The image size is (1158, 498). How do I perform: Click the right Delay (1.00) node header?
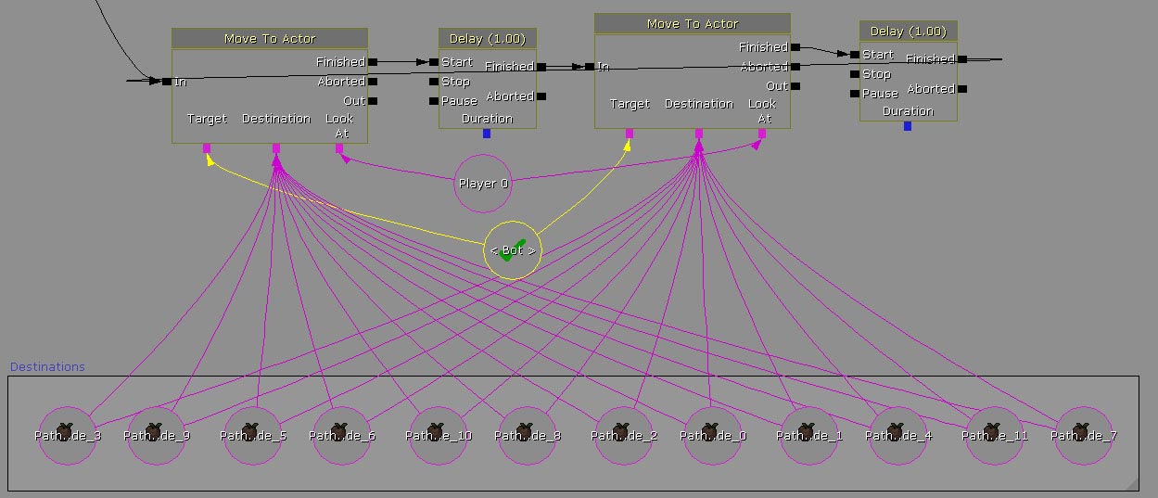point(908,31)
